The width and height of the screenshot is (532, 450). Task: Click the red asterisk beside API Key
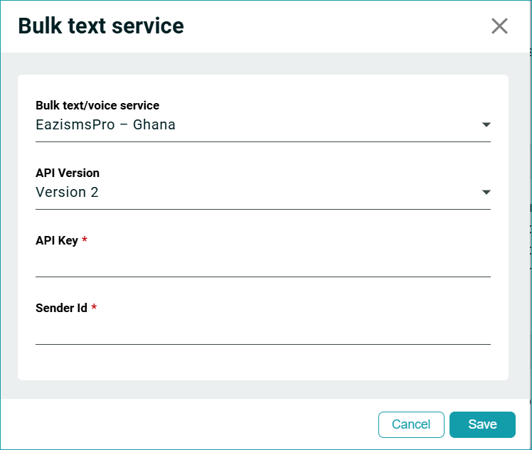tap(85, 240)
